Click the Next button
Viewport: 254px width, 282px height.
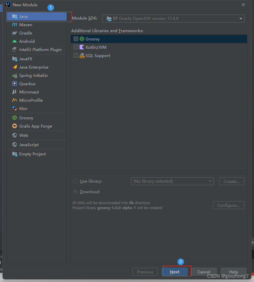[175, 272]
